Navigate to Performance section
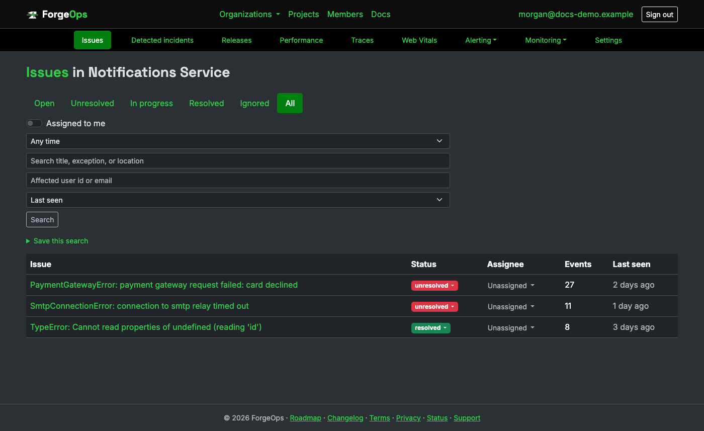This screenshot has height=431, width=704. [301, 40]
